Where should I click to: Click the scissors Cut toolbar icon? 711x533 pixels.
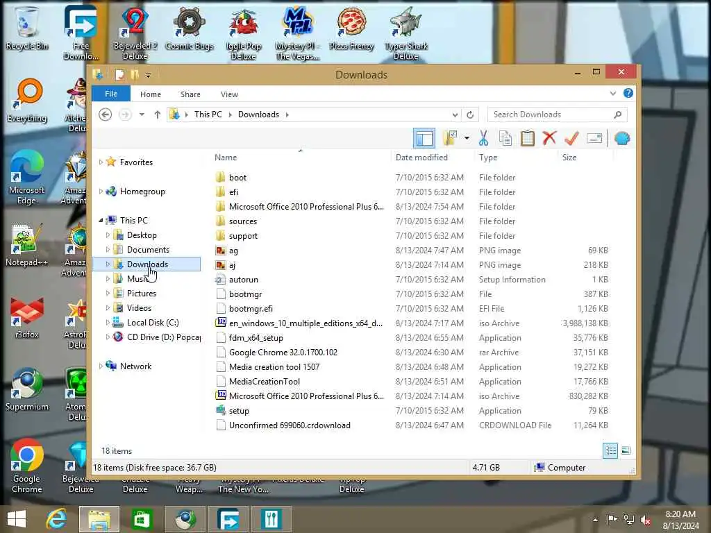(483, 138)
